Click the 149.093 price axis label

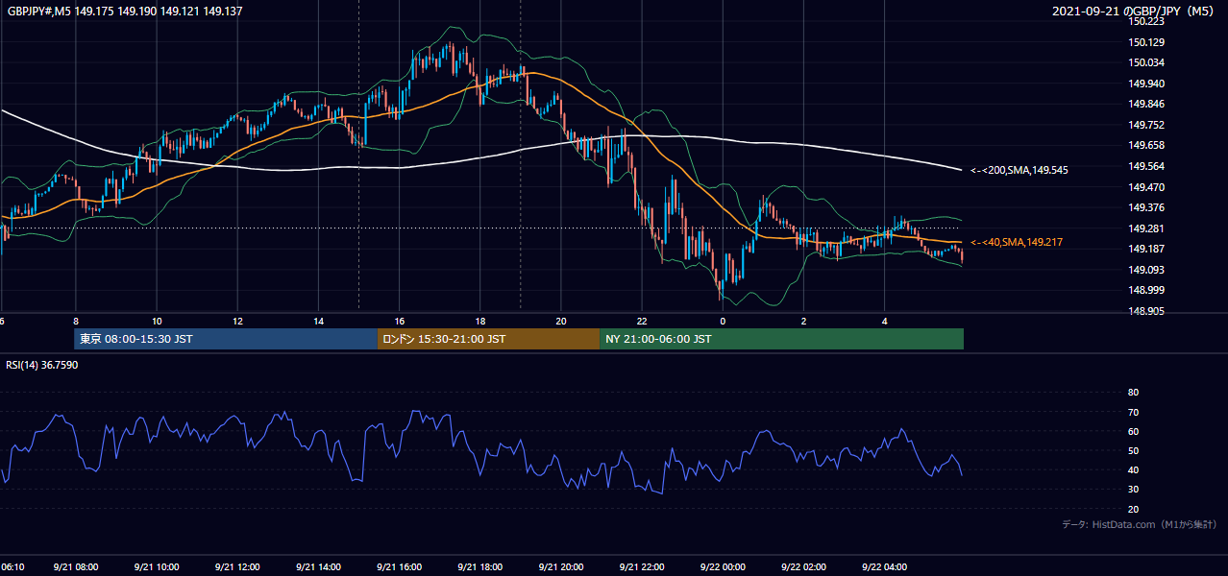1146,270
